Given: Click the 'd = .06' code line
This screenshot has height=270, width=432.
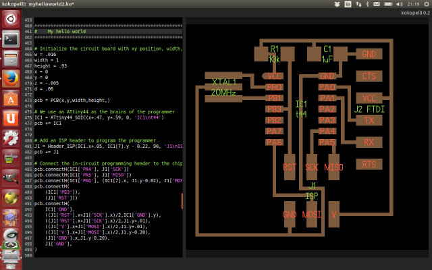Looking at the screenshot, I should (x=44, y=88).
